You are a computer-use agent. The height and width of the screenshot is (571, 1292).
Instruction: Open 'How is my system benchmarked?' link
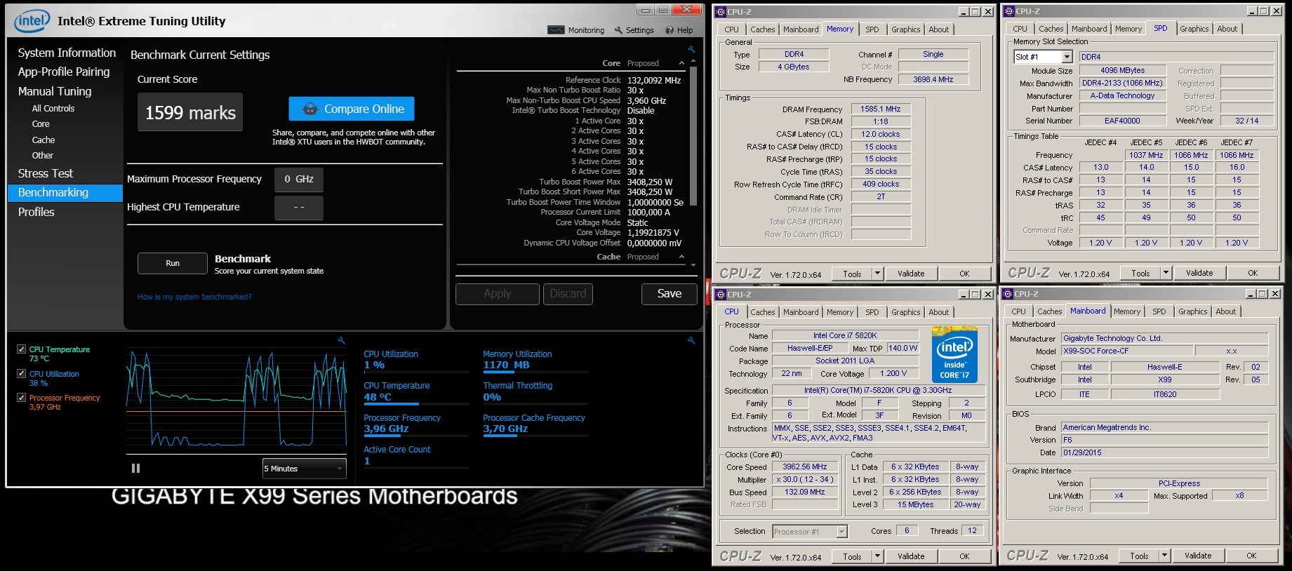194,297
